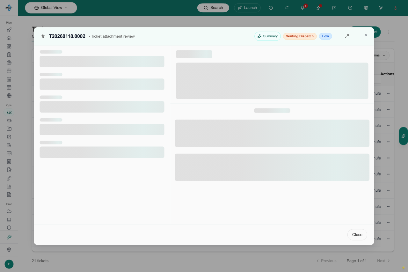Open the open-book icon in sidebar

point(9,153)
